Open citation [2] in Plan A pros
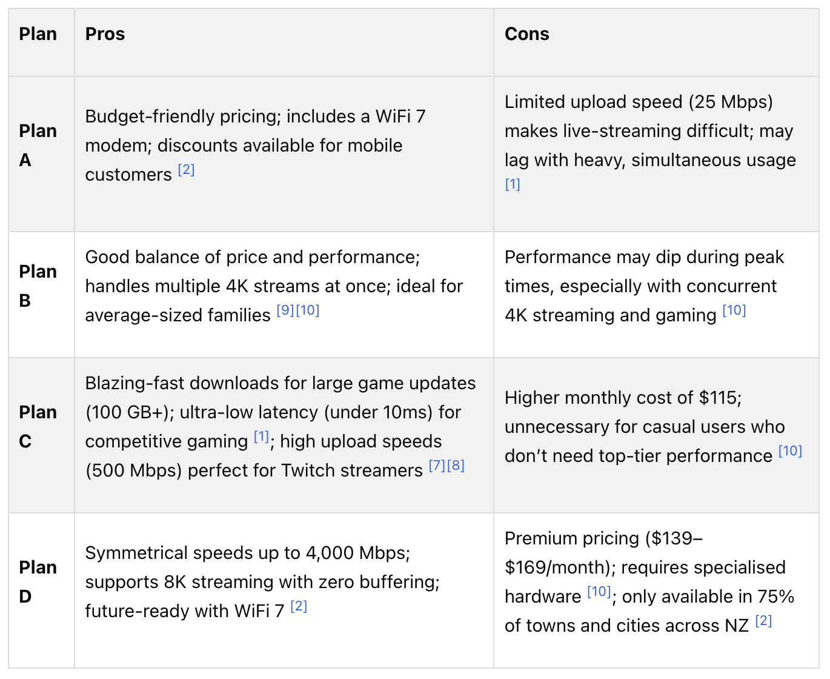830x679 pixels. pyautogui.click(x=186, y=170)
